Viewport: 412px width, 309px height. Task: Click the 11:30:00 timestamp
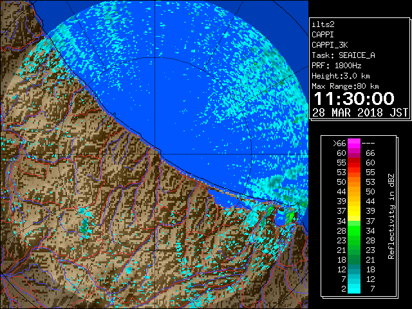(x=354, y=98)
